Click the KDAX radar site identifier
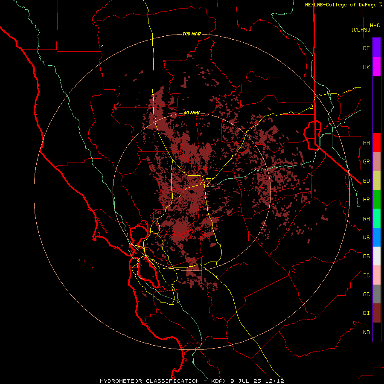The width and height of the screenshot is (384, 384). pos(219,381)
